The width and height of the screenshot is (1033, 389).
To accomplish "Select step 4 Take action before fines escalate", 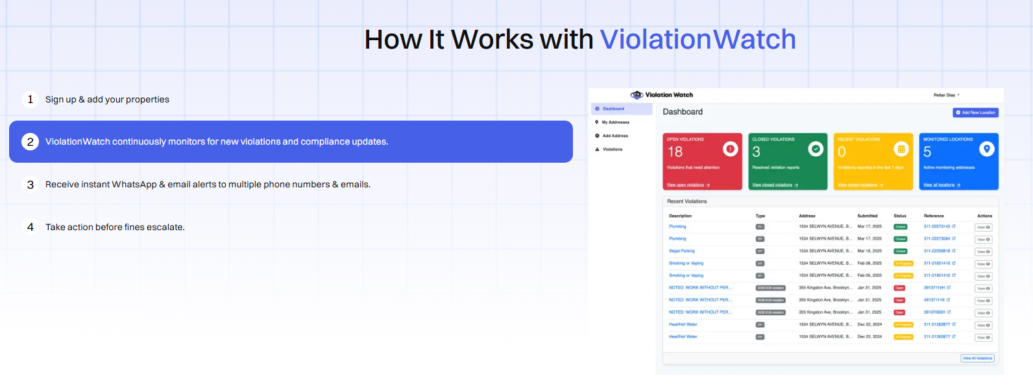I will coord(291,227).
